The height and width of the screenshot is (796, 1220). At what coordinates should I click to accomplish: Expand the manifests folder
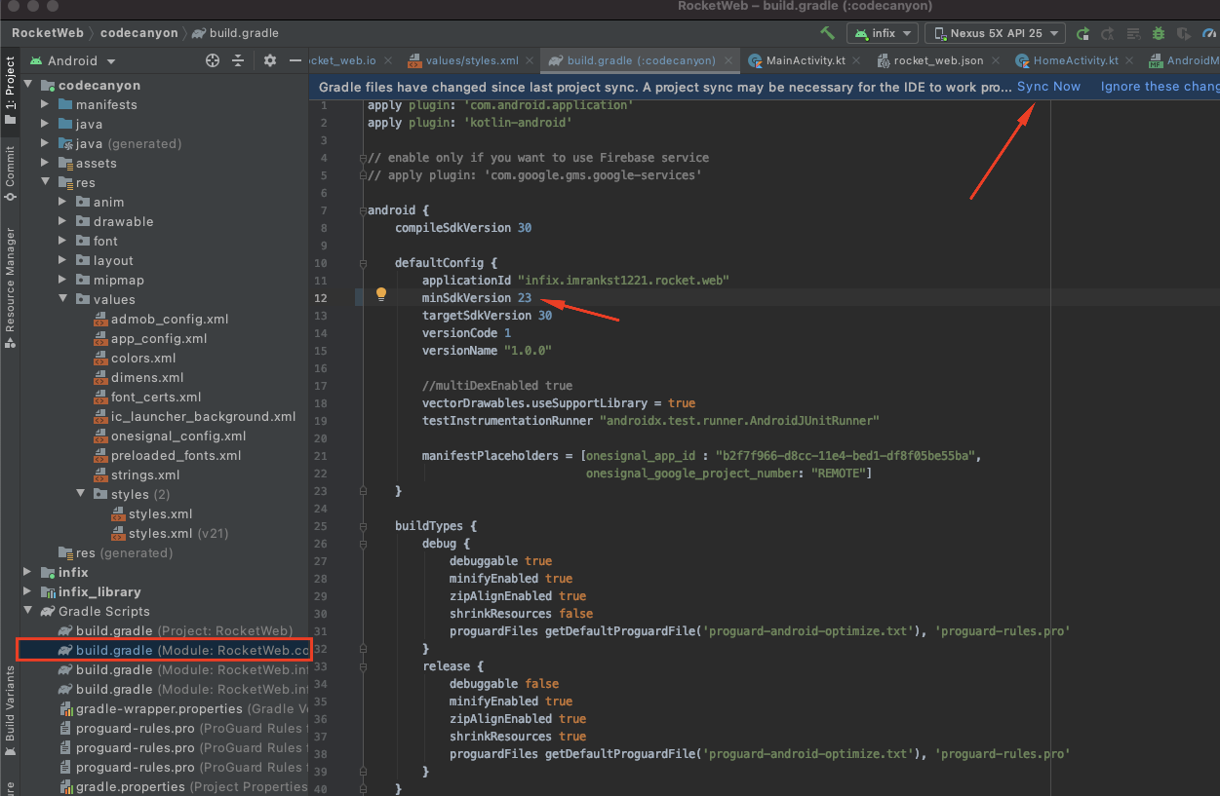[45, 104]
